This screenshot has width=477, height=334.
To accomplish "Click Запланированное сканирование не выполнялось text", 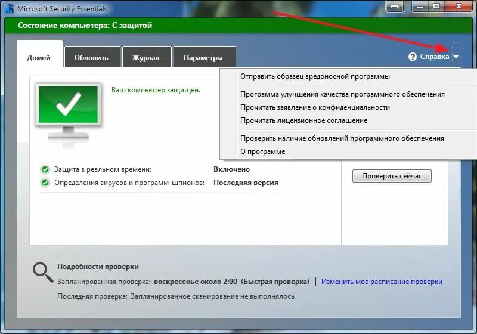I will pyautogui.click(x=212, y=296).
